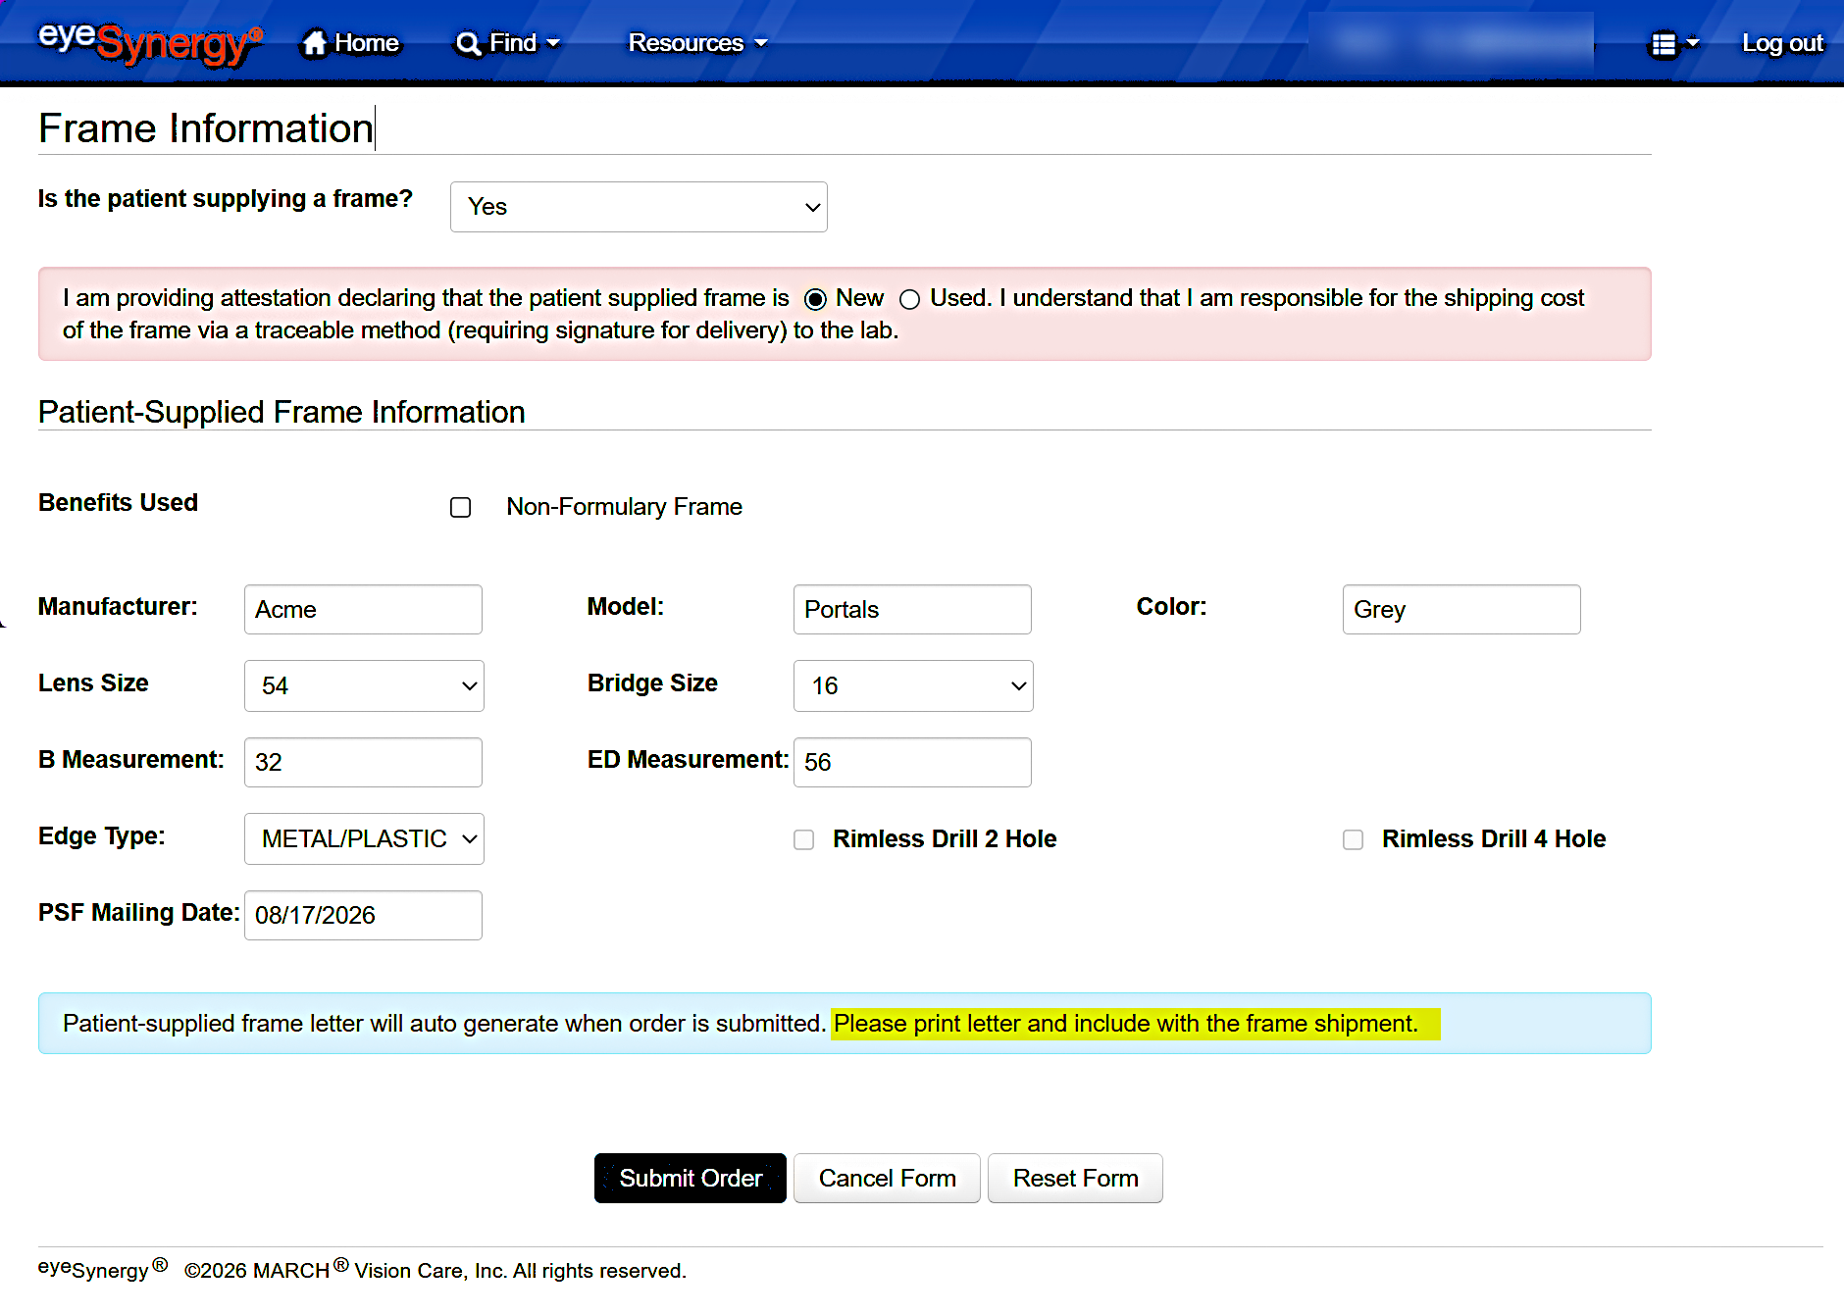The width and height of the screenshot is (1844, 1314).
Task: Open the Bridge Size dropdown
Action: 913,685
